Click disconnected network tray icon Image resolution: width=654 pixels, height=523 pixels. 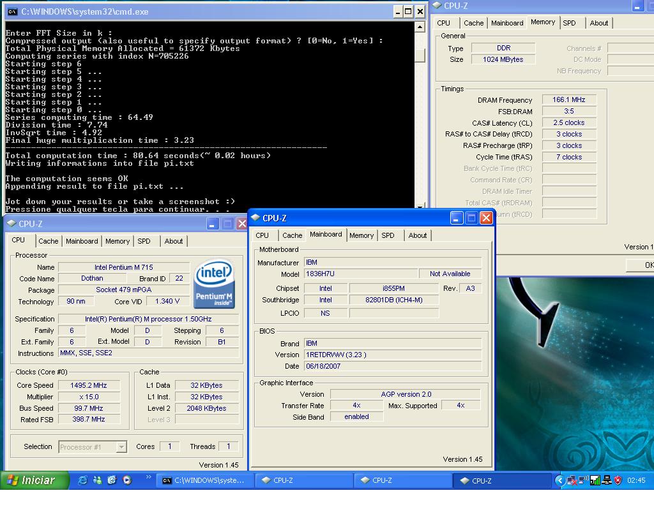(x=572, y=480)
